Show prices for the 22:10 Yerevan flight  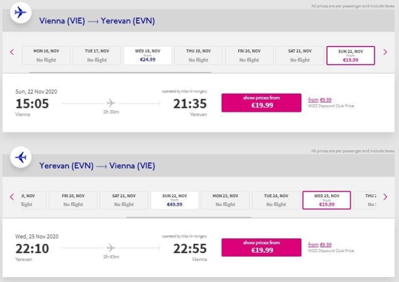click(262, 247)
